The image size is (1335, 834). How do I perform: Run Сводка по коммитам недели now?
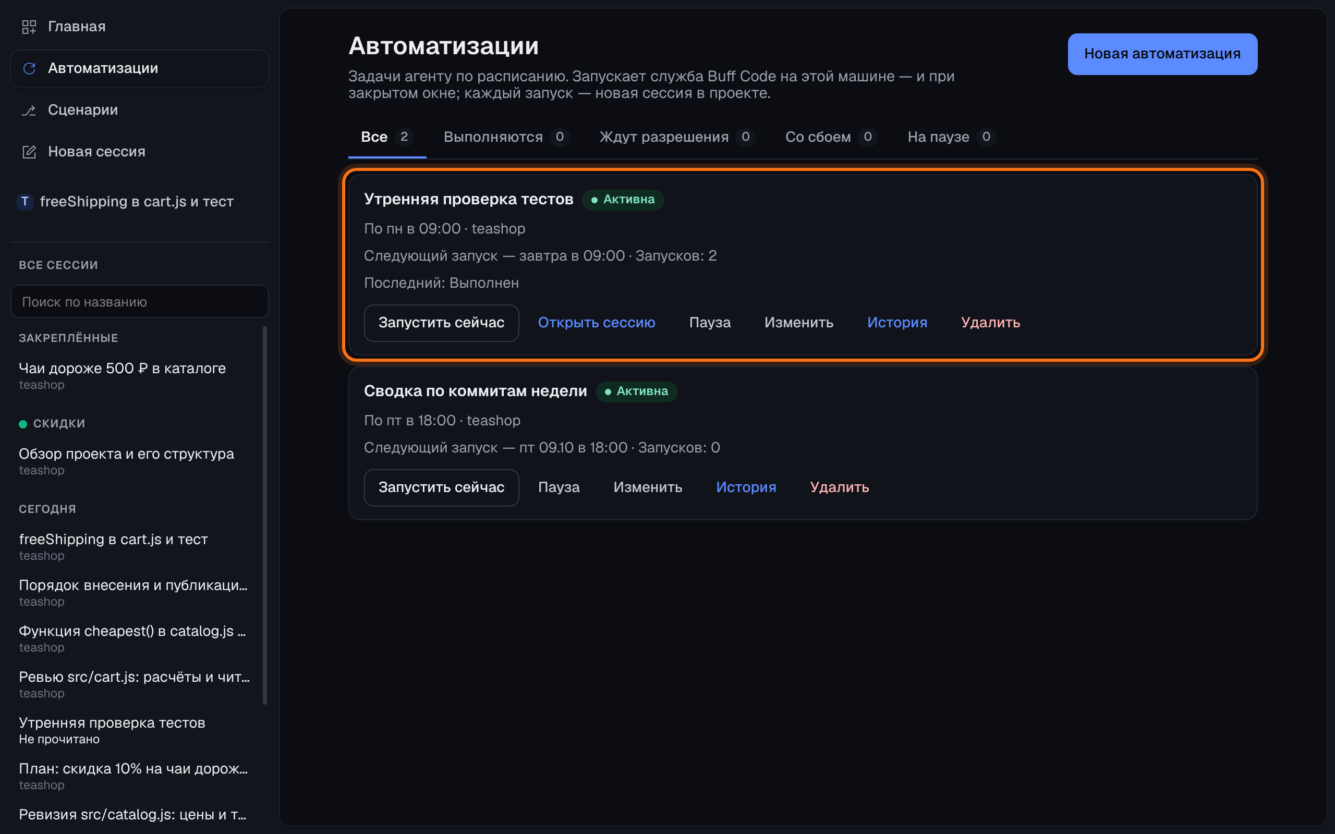pos(441,487)
